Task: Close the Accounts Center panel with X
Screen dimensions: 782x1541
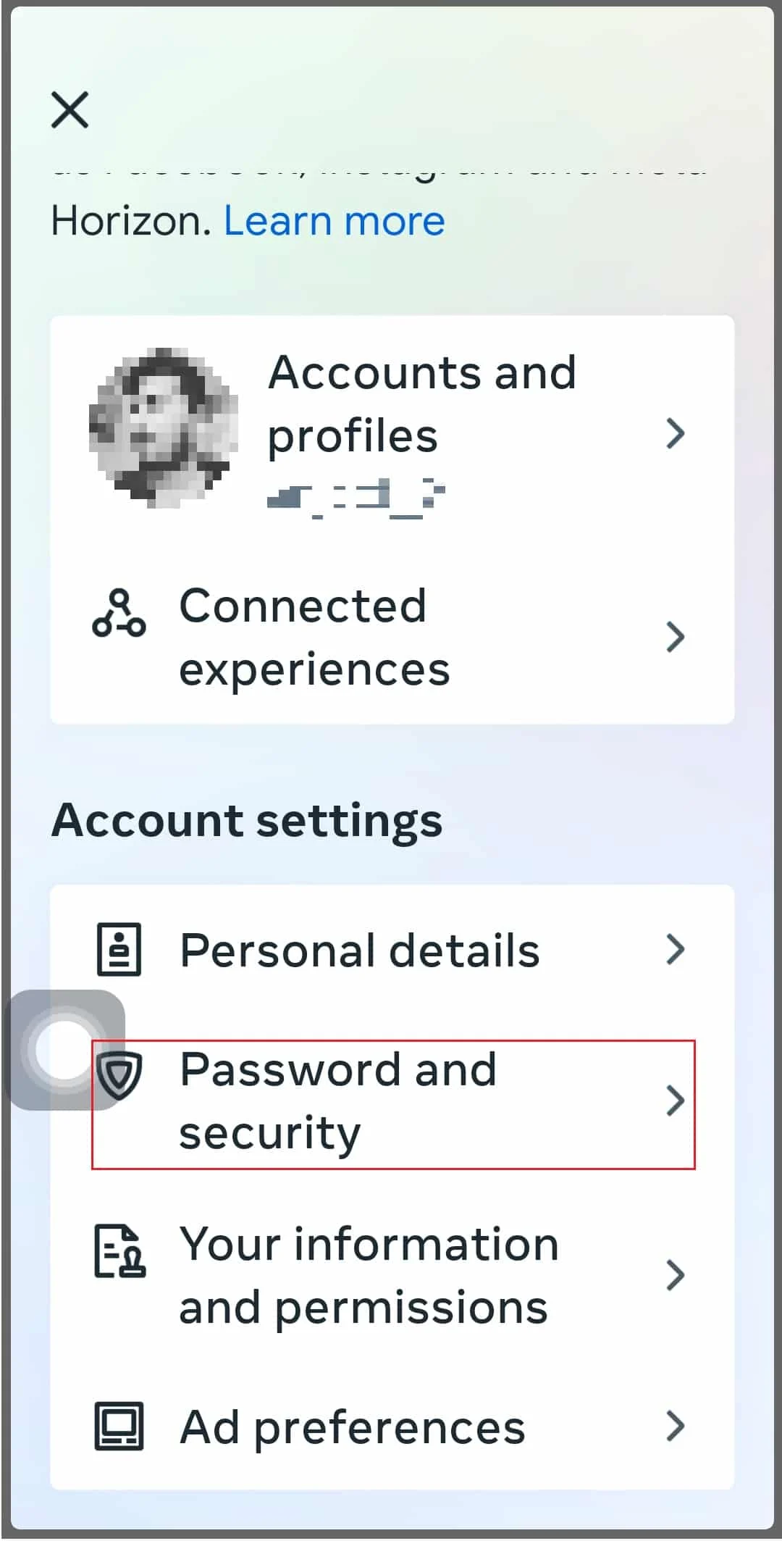Action: tap(70, 109)
